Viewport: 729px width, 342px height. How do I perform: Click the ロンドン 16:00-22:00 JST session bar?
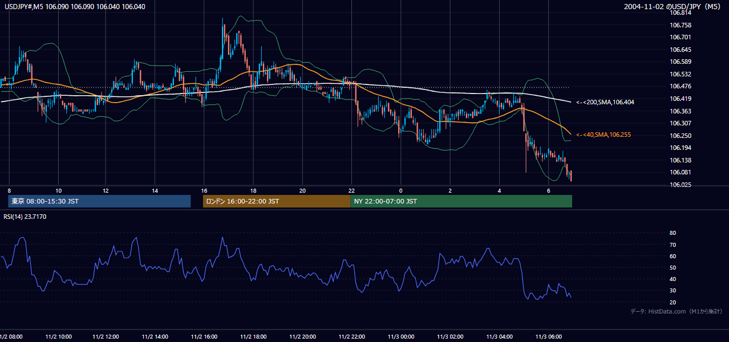[x=277, y=201]
